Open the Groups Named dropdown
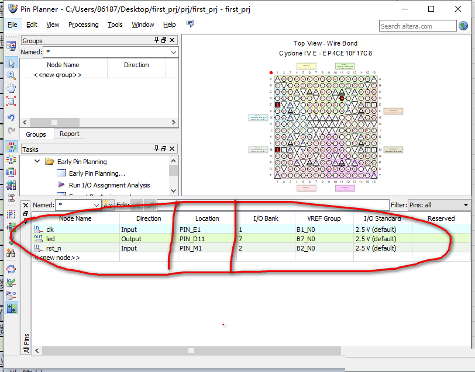This screenshot has height=372, width=475. [173, 53]
